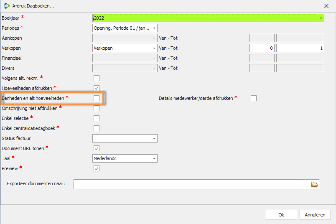Tick Details medewerker/derde afdrukken checkbox
The height and width of the screenshot is (224, 336).
(254, 98)
